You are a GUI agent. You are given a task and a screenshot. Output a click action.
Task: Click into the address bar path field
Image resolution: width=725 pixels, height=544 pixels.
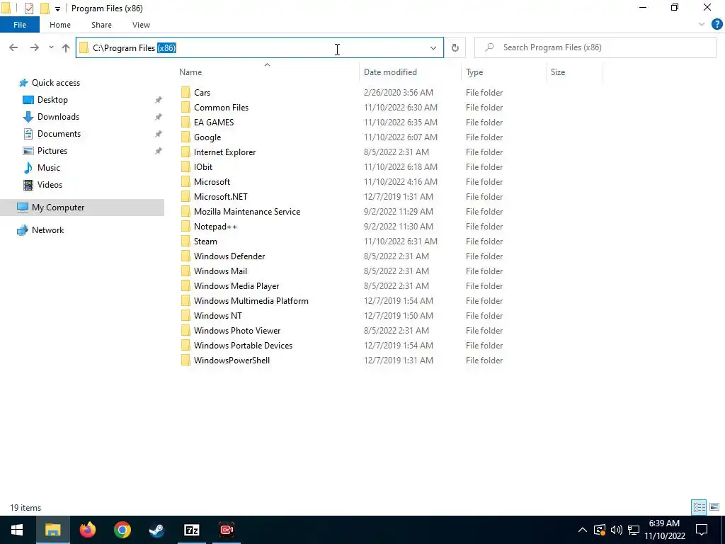pyautogui.click(x=259, y=47)
